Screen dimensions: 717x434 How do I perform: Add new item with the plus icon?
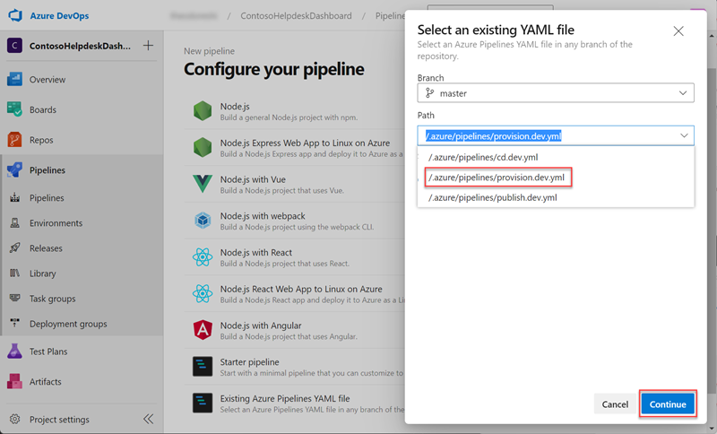(x=148, y=45)
